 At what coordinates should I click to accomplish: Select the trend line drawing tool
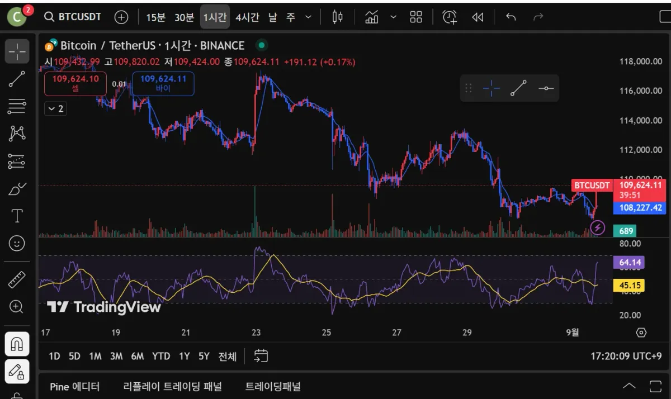(17, 79)
